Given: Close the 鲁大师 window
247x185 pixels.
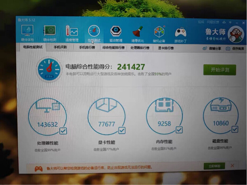Looking at the screenshot, I should pyautogui.click(x=244, y=23).
